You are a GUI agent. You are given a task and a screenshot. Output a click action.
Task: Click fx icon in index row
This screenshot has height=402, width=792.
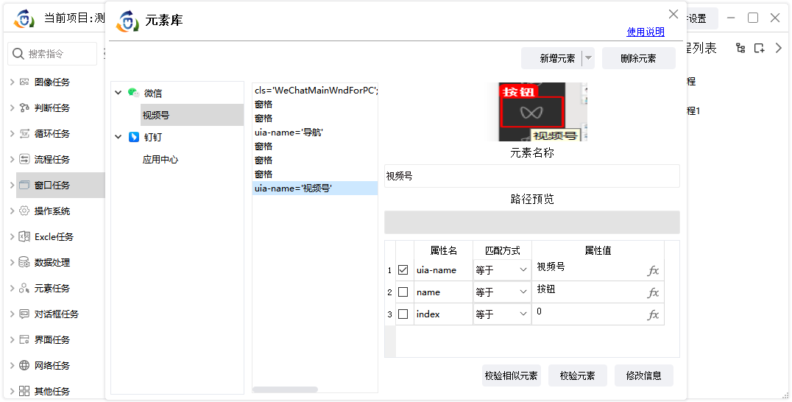[x=653, y=314]
